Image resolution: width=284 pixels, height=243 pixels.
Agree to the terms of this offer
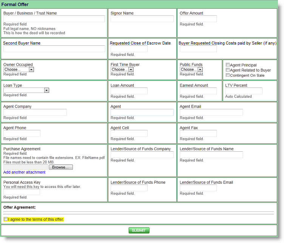coord(6,219)
